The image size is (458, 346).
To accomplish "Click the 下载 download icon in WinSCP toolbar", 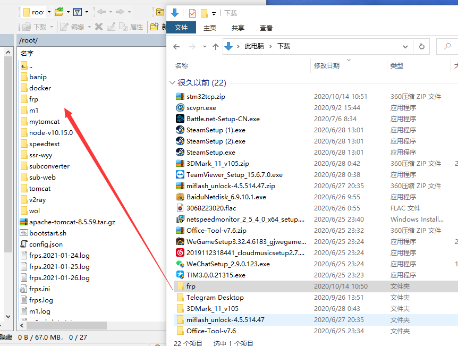I will click(x=27, y=27).
